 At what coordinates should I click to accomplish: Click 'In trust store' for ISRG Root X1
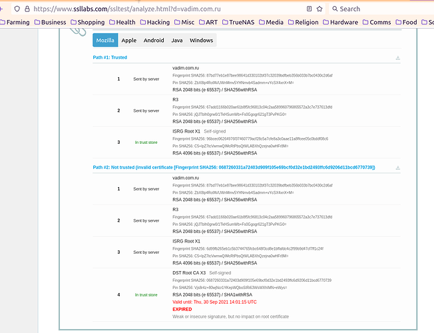[x=146, y=143]
